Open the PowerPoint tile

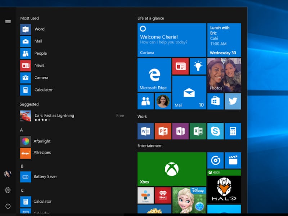(163, 131)
